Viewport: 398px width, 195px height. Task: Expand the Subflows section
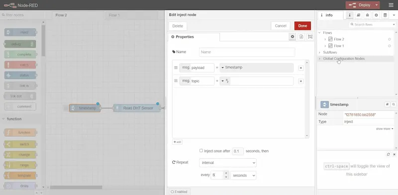tap(319, 52)
